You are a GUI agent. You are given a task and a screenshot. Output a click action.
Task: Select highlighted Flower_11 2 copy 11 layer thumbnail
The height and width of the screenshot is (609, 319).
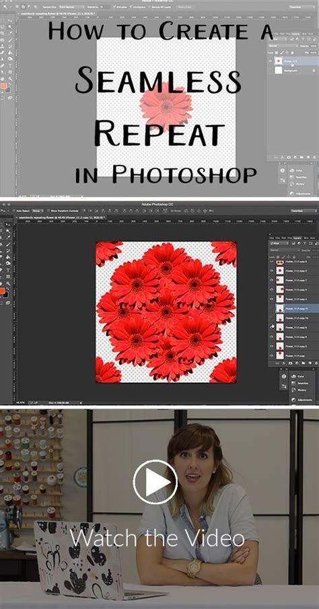pos(280,308)
